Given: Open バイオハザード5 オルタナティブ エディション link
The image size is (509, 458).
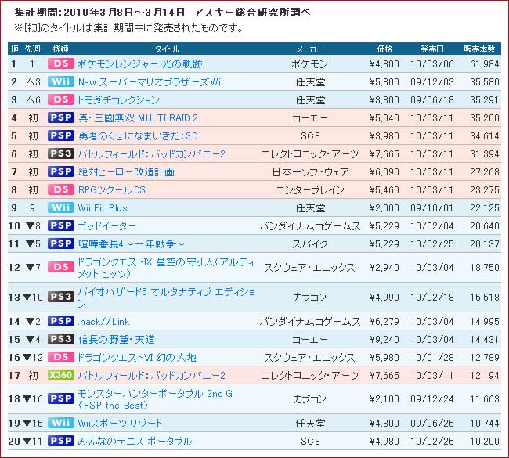Looking at the screenshot, I should click(x=166, y=297).
